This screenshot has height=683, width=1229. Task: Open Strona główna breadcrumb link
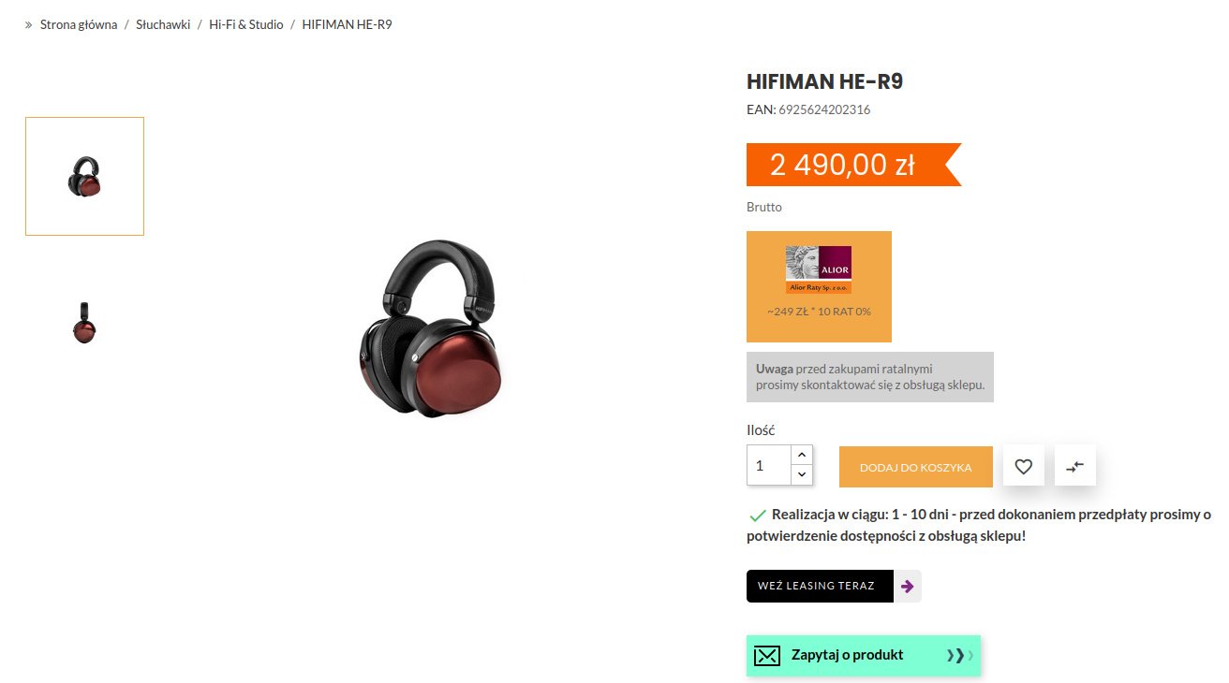(x=79, y=24)
